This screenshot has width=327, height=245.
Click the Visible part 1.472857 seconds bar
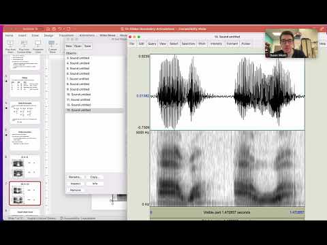(227, 212)
